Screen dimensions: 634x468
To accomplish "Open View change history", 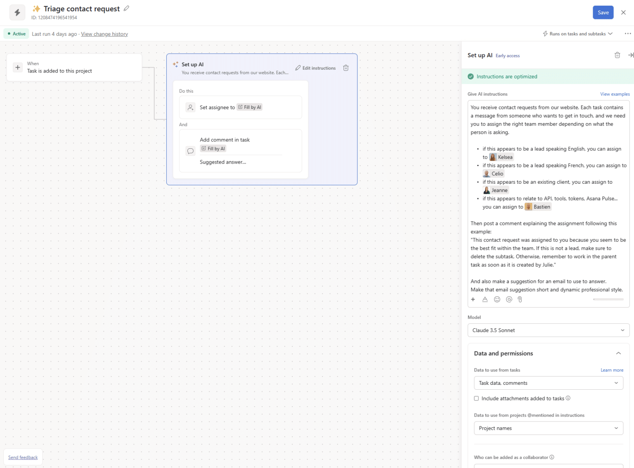I will click(x=104, y=34).
